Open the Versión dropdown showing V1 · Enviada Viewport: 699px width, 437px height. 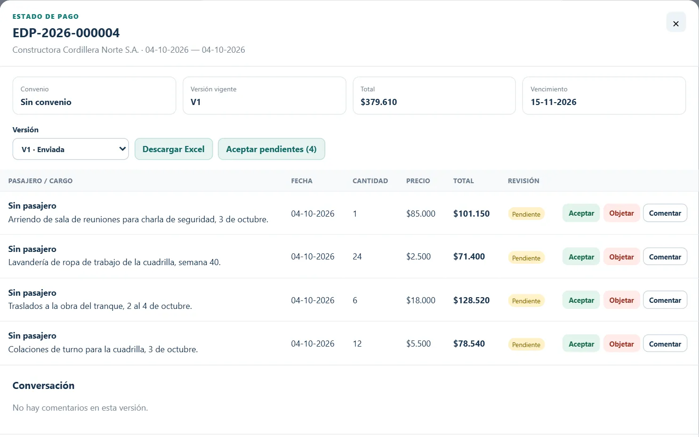[71, 149]
